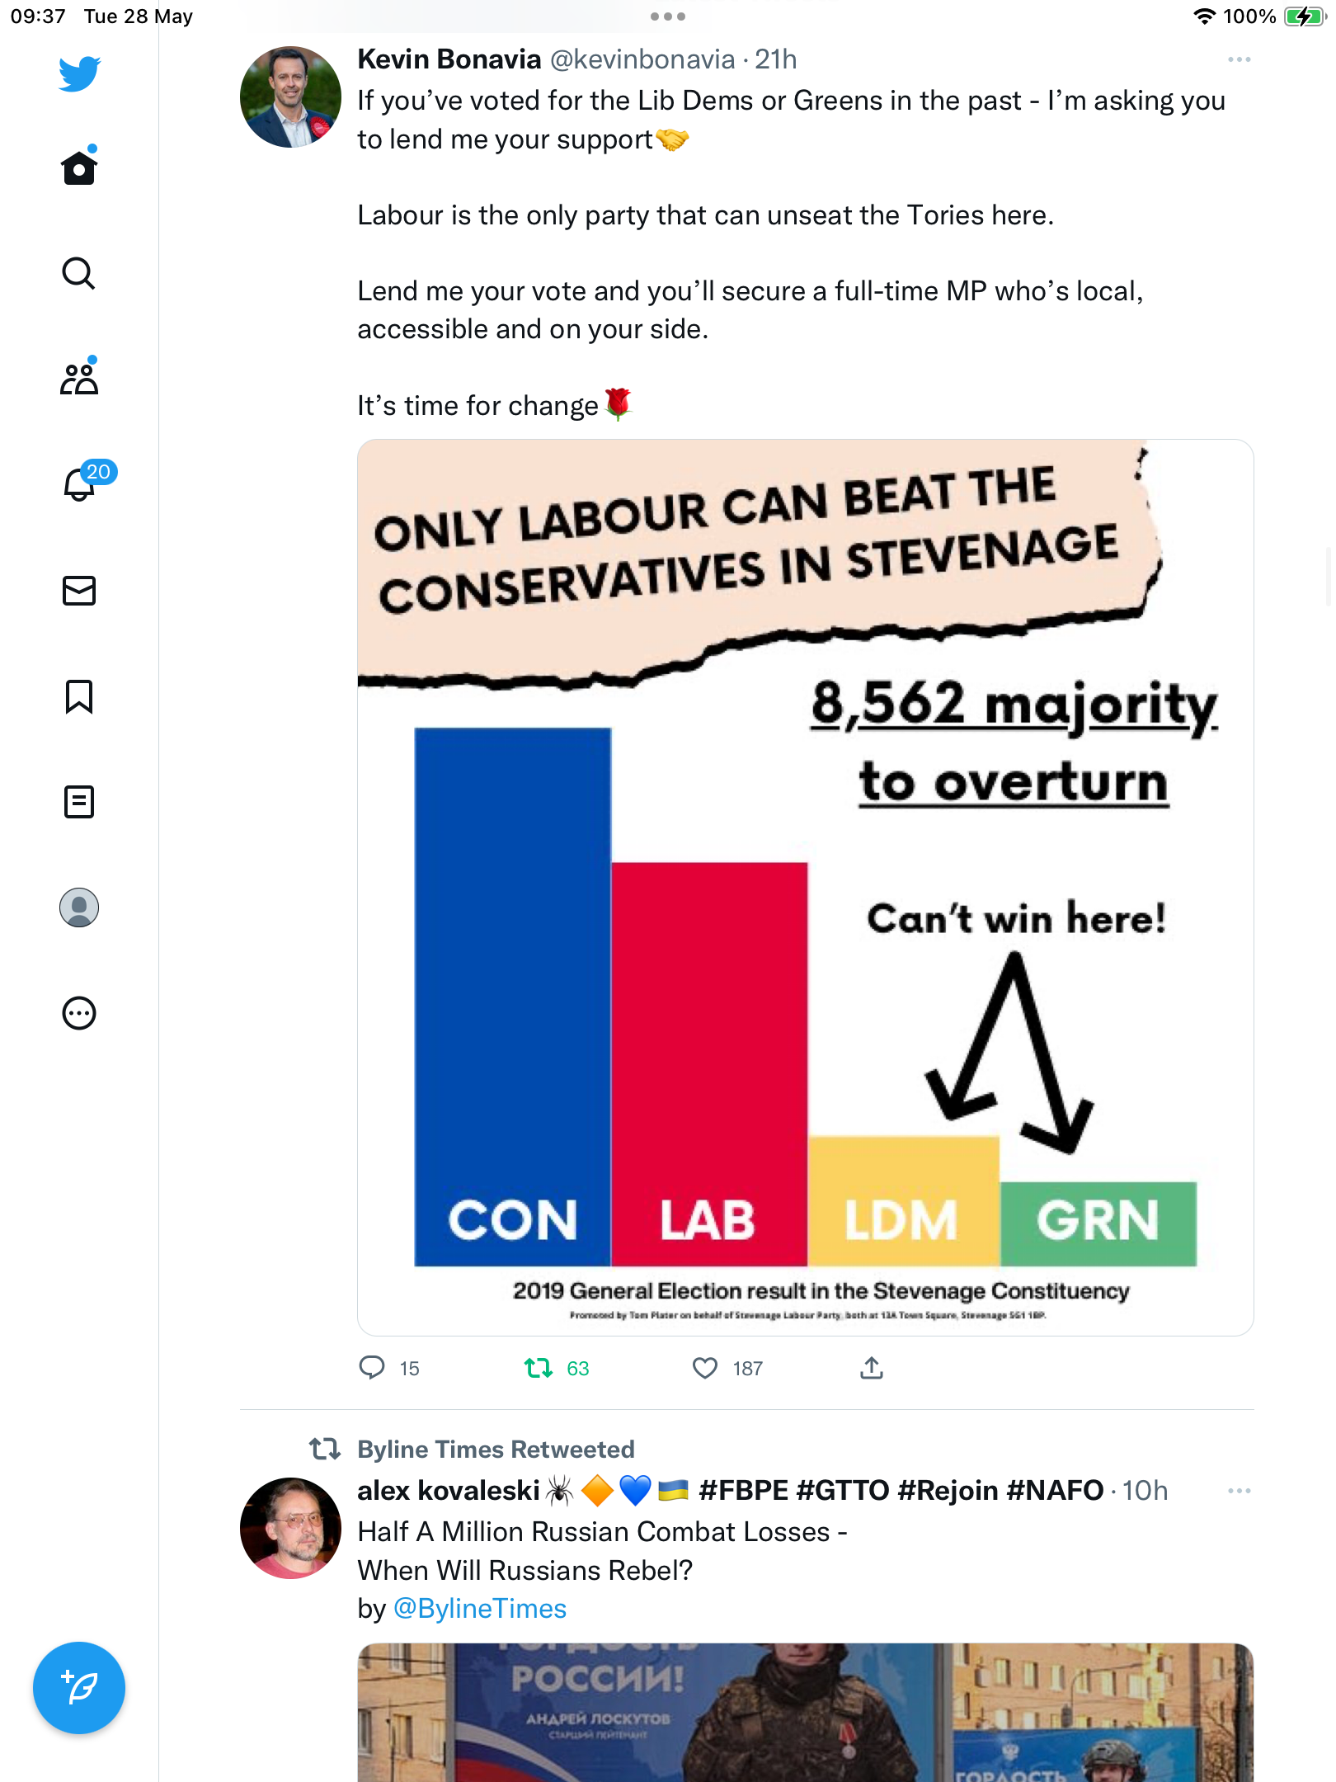This screenshot has height=1782, width=1336.
Task: Tap the Twitter bird logo
Action: (x=79, y=73)
